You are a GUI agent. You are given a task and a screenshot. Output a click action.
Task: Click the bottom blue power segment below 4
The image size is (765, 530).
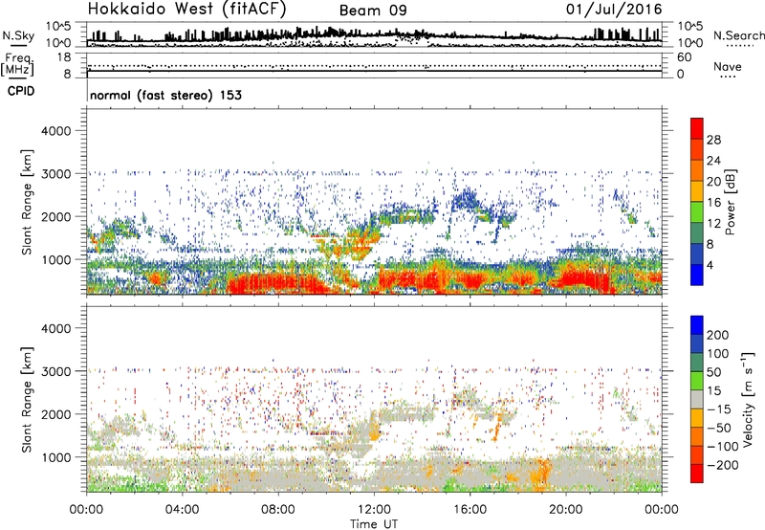pyautogui.click(x=697, y=275)
